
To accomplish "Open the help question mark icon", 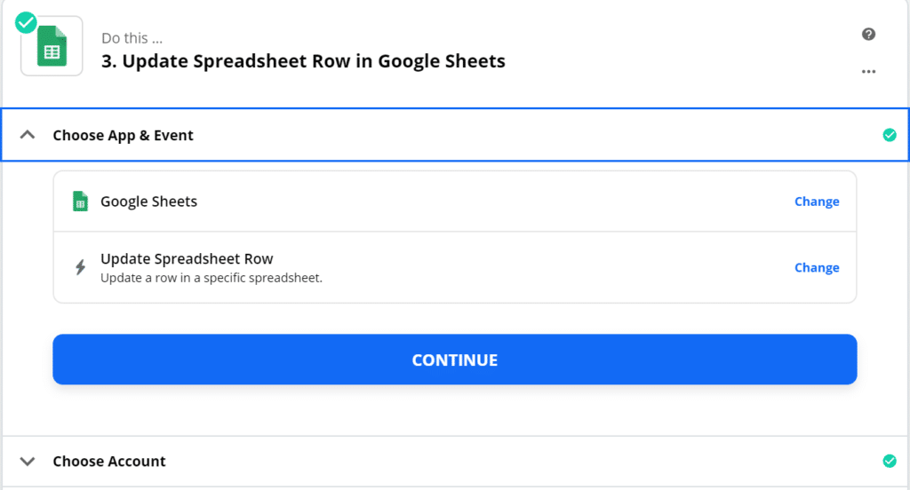I will tap(869, 35).
